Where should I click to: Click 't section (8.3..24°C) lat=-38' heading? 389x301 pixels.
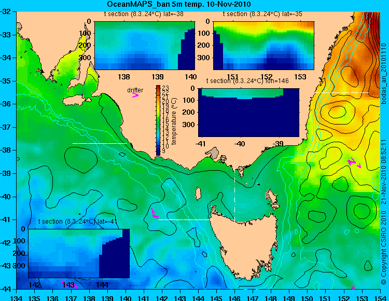tap(144, 14)
